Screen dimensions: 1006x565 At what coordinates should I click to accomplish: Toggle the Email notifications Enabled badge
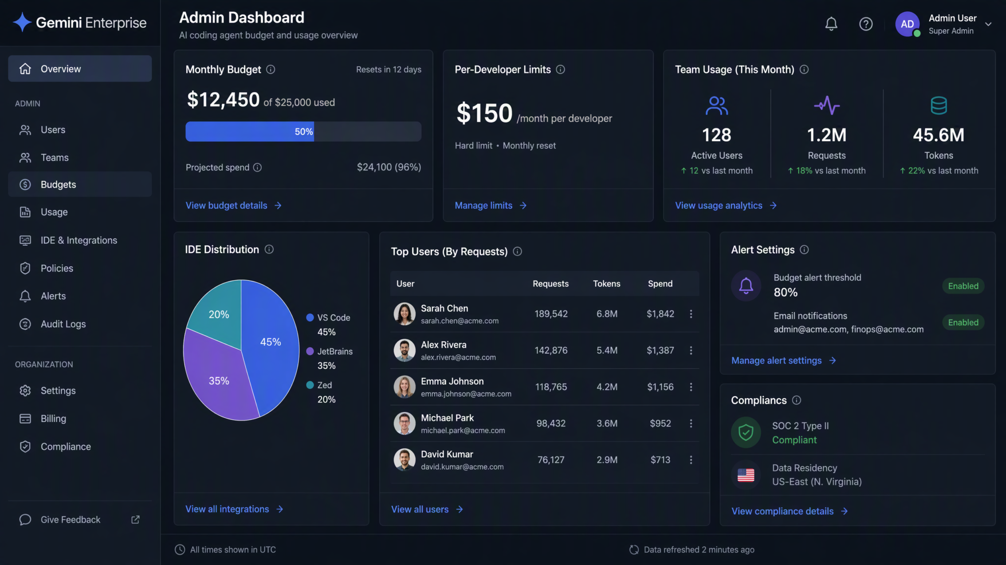pyautogui.click(x=963, y=322)
